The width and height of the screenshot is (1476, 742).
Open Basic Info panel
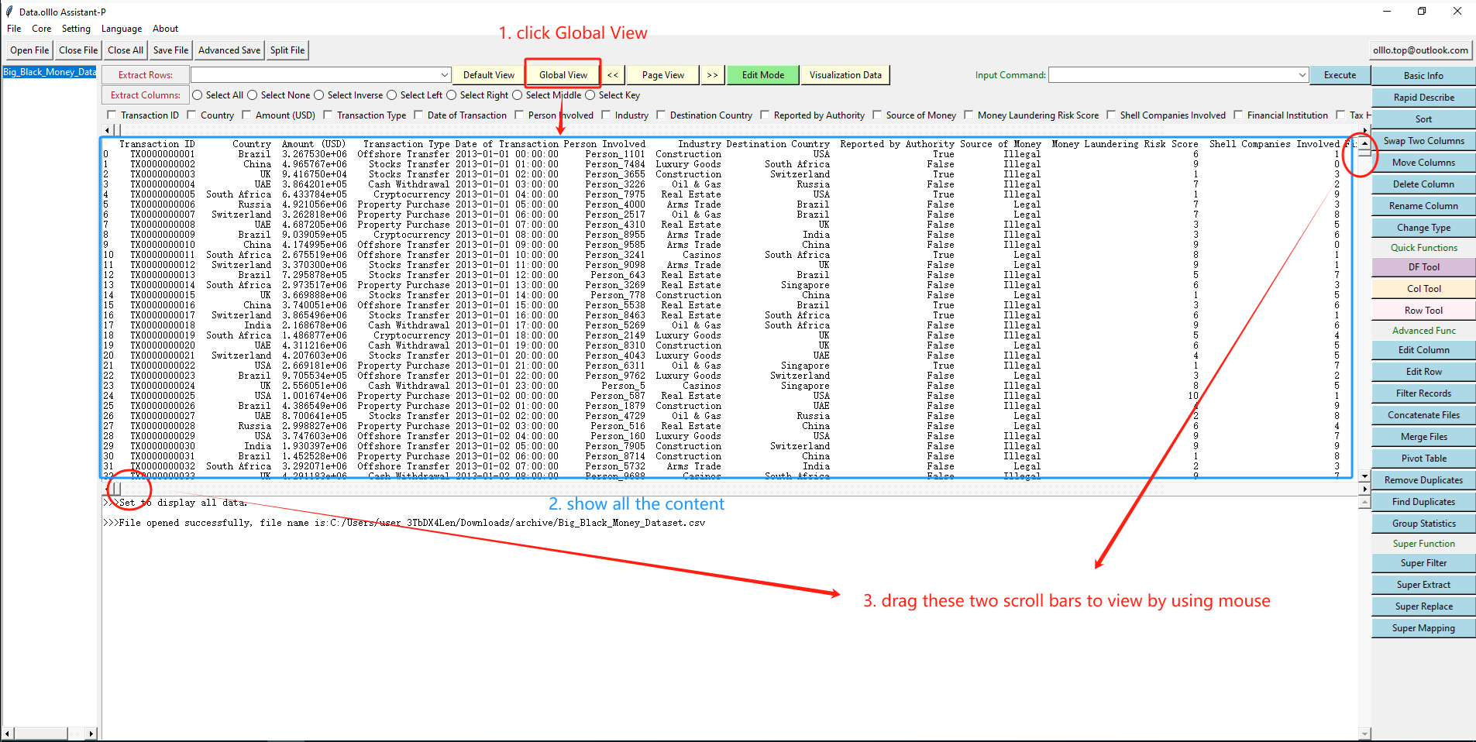click(x=1423, y=76)
